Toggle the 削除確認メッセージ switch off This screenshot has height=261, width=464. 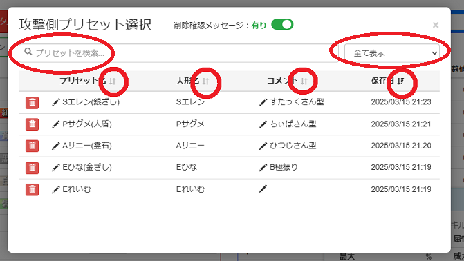[282, 25]
